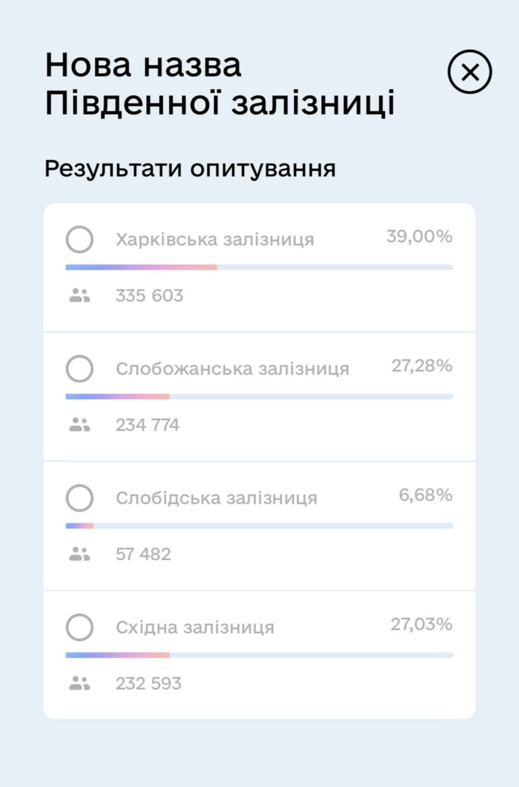Click the voters icon beside 335 603
Screen dimensions: 519x787
coord(80,296)
